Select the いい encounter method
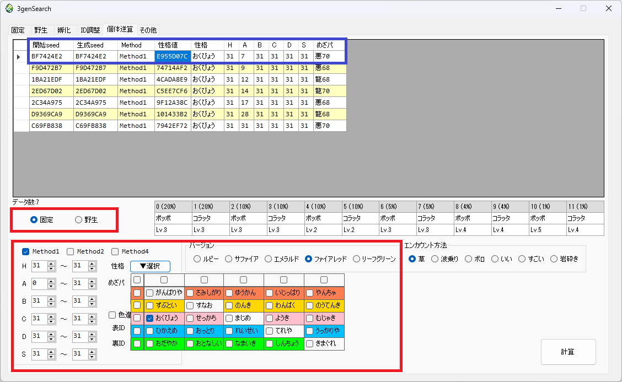622x382 pixels. coord(495,259)
